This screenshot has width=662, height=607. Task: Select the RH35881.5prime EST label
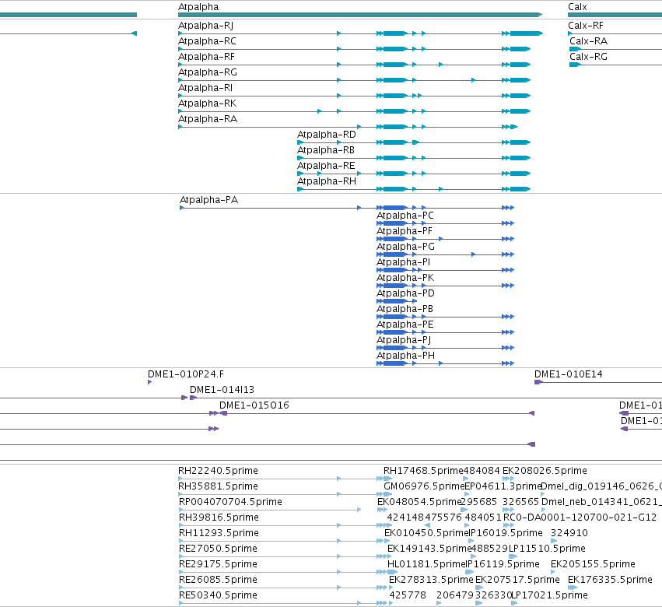tap(218, 486)
